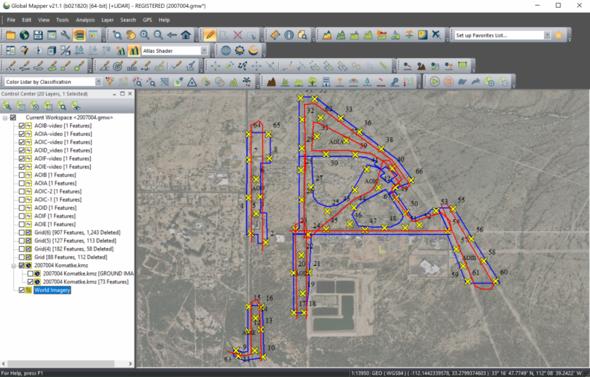
Task: Uncheck the AOIB-video layer checkbox
Action: (x=22, y=126)
